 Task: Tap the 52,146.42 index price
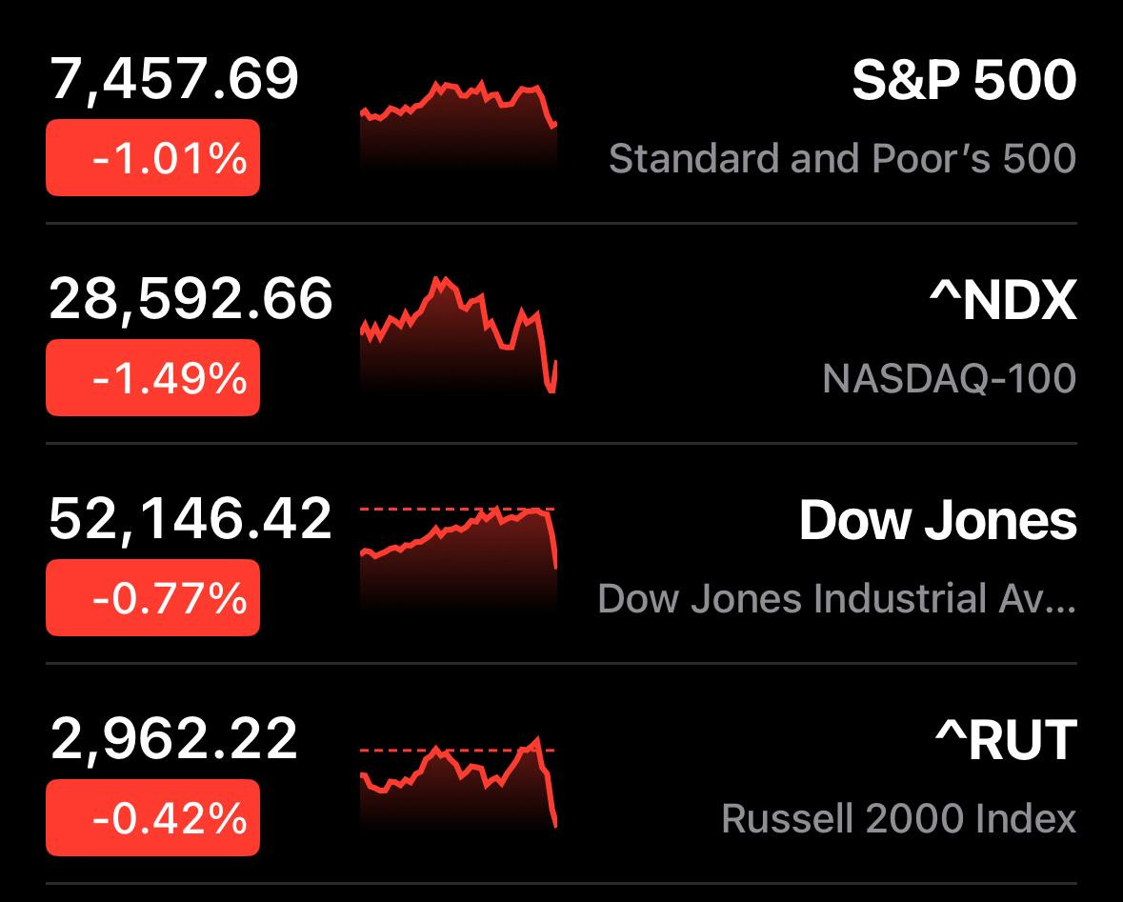(191, 519)
